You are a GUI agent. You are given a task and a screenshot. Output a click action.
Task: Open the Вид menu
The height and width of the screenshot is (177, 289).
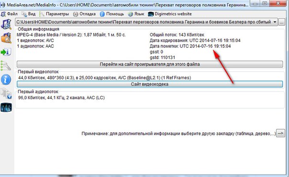(x=28, y=14)
